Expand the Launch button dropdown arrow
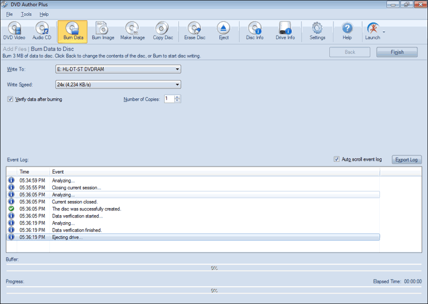The height and width of the screenshot is (304, 428). pos(384,31)
